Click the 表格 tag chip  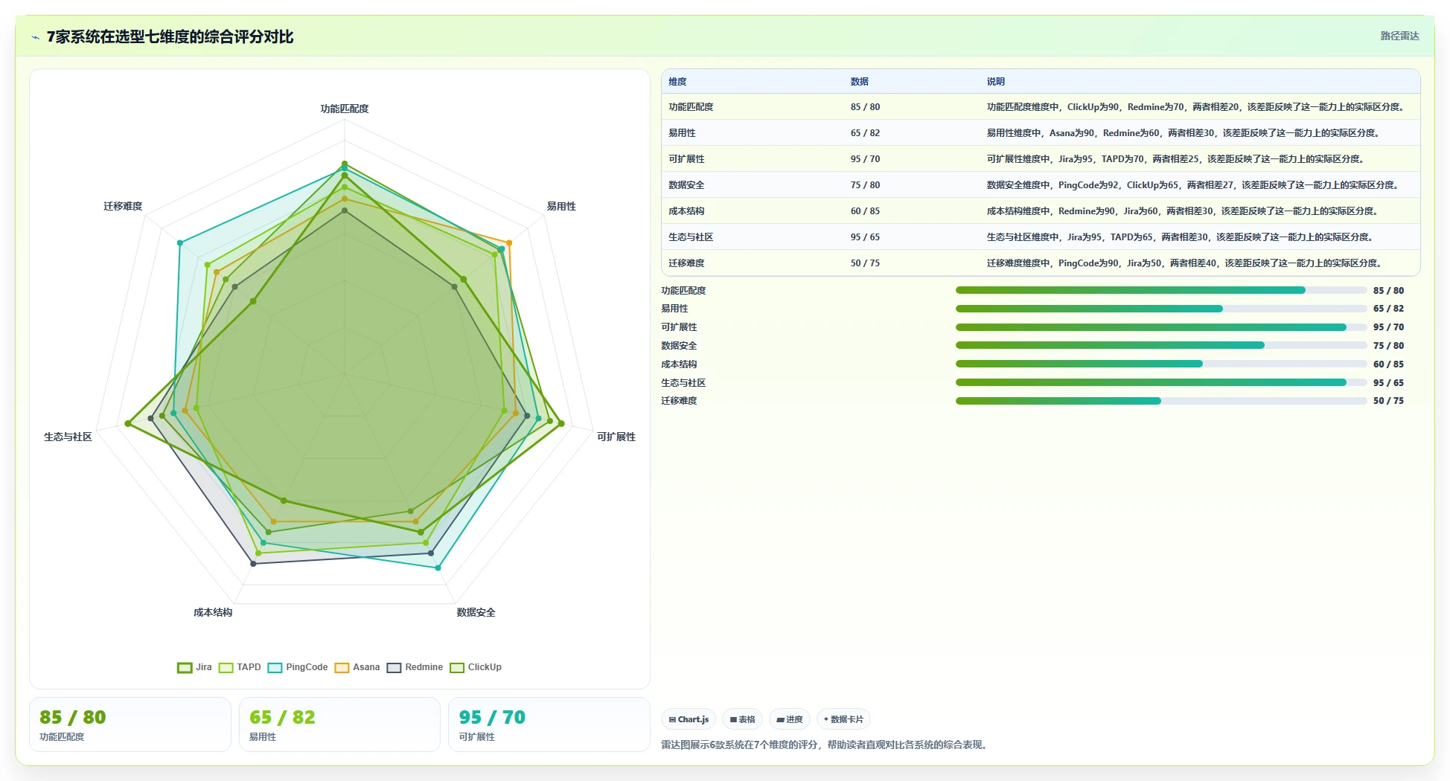(742, 719)
